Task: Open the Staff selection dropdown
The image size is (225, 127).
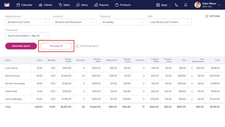Action: tap(169, 22)
